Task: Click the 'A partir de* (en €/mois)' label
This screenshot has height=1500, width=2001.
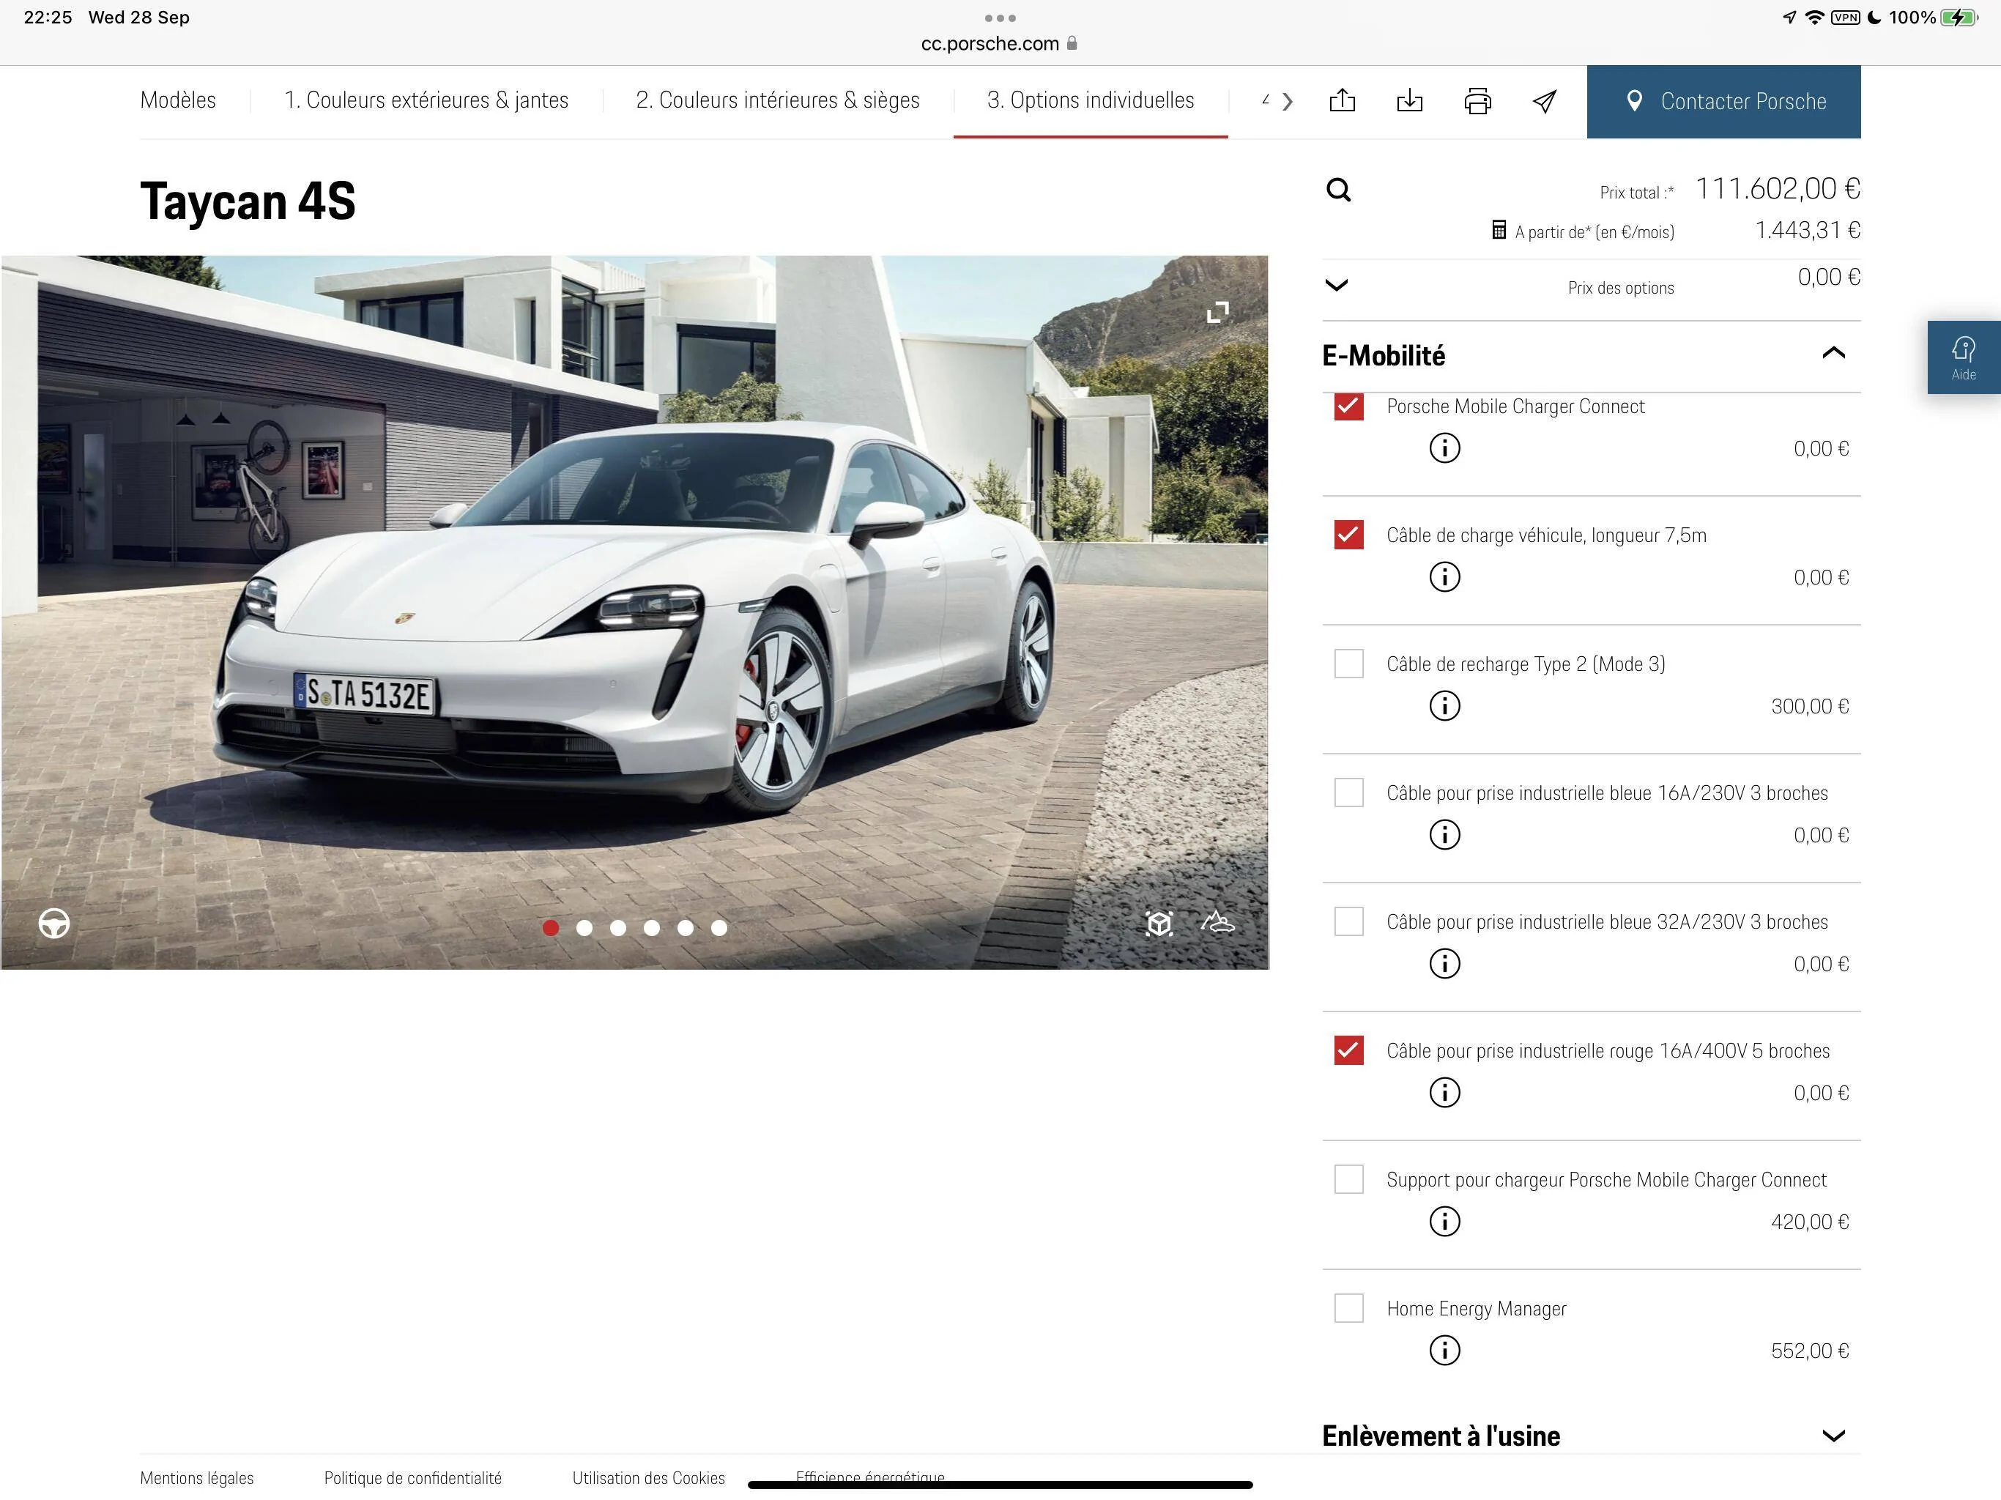Action: [x=1594, y=231]
